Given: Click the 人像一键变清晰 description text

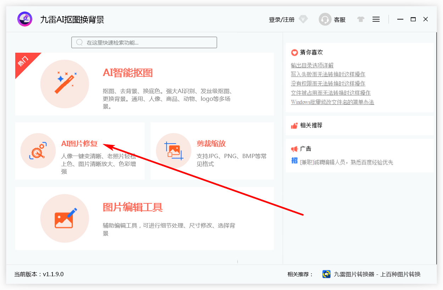Looking at the screenshot, I should (x=99, y=164).
